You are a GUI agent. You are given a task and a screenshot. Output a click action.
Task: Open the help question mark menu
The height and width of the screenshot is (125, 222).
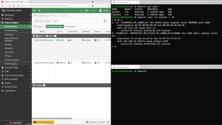point(87,10)
